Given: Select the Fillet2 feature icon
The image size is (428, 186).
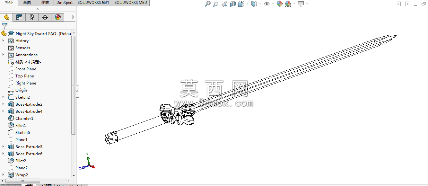Looking at the screenshot, I should pos(11,161).
